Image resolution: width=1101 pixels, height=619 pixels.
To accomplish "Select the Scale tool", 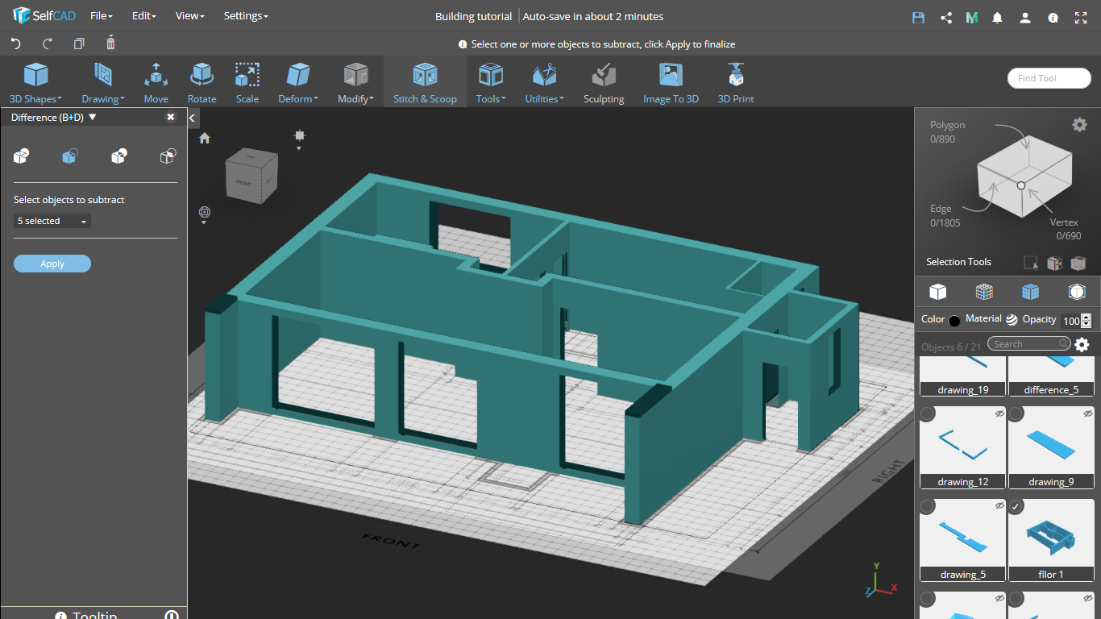I will point(247,82).
